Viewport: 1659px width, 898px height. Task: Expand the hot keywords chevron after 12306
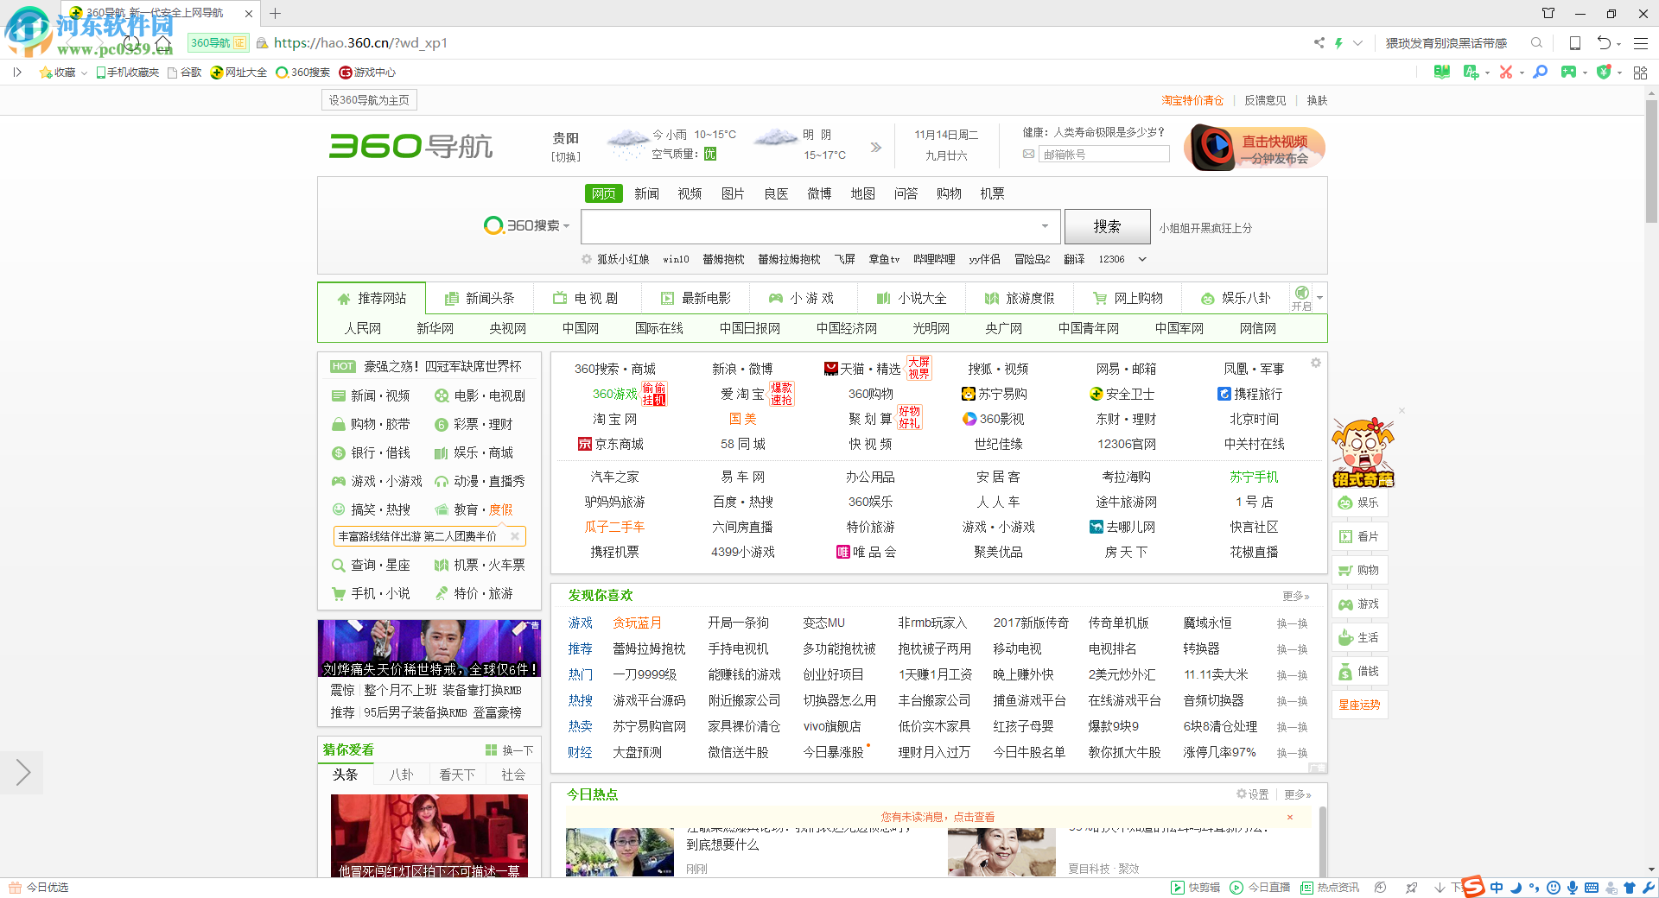pos(1142,259)
